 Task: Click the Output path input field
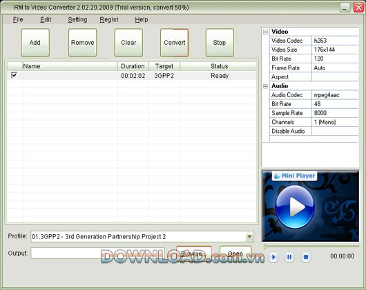click(97, 253)
